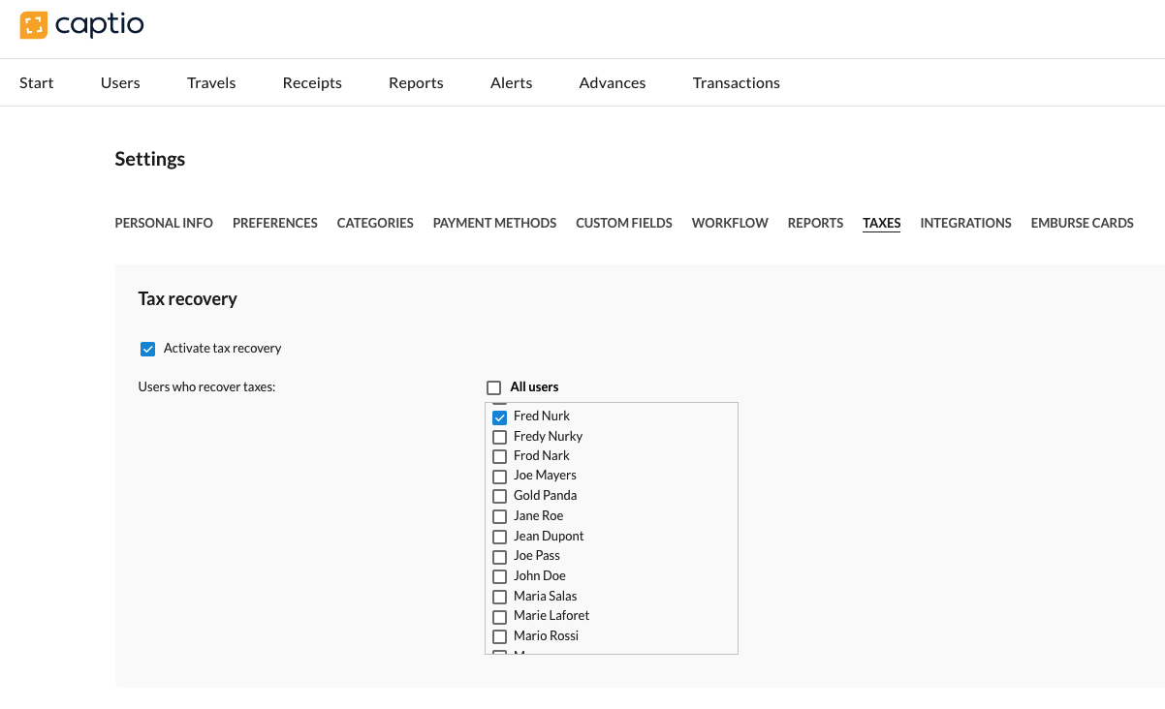Tick the checkbox for Jane Roe

coord(500,517)
